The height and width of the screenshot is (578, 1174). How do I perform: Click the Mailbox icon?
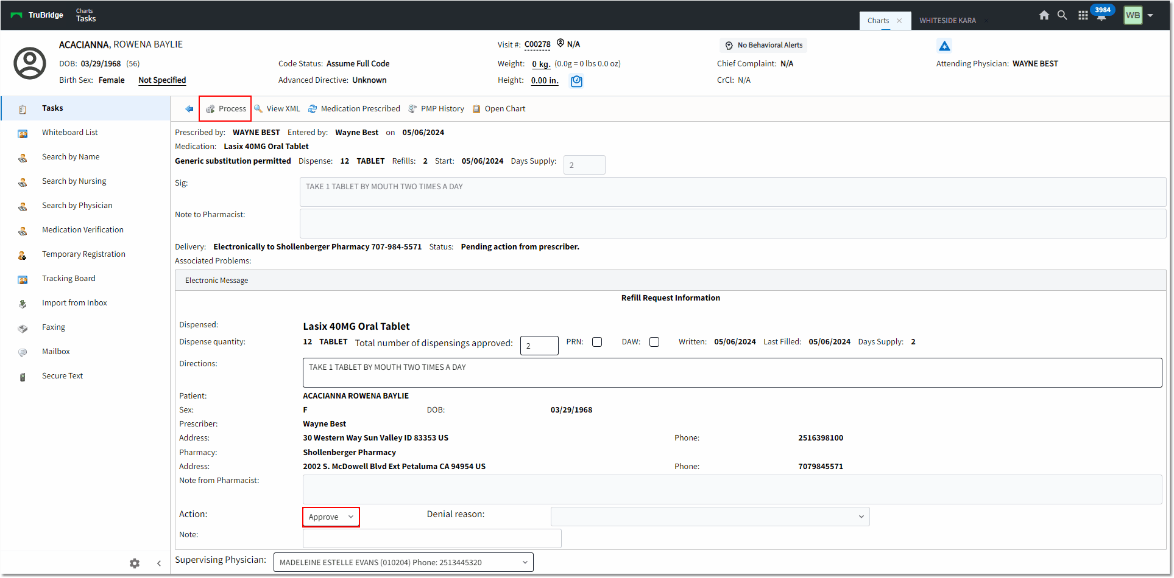(23, 353)
